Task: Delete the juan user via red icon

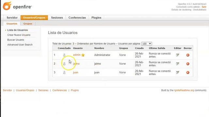Action: (x=188, y=72)
